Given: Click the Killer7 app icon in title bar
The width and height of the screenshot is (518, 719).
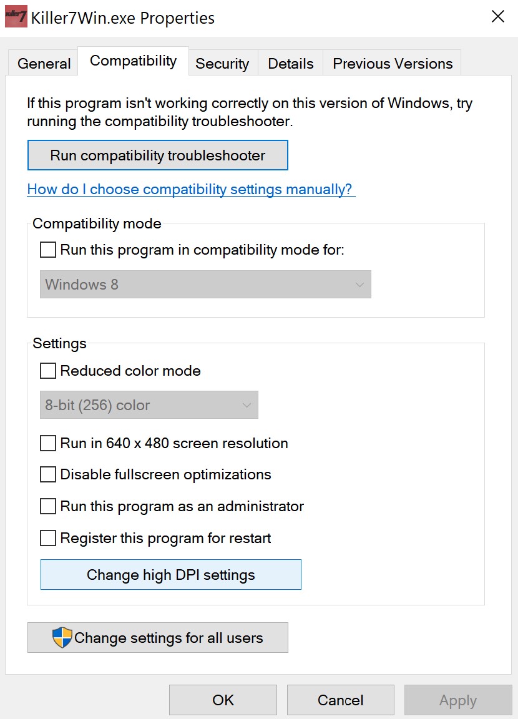Looking at the screenshot, I should 16,17.
